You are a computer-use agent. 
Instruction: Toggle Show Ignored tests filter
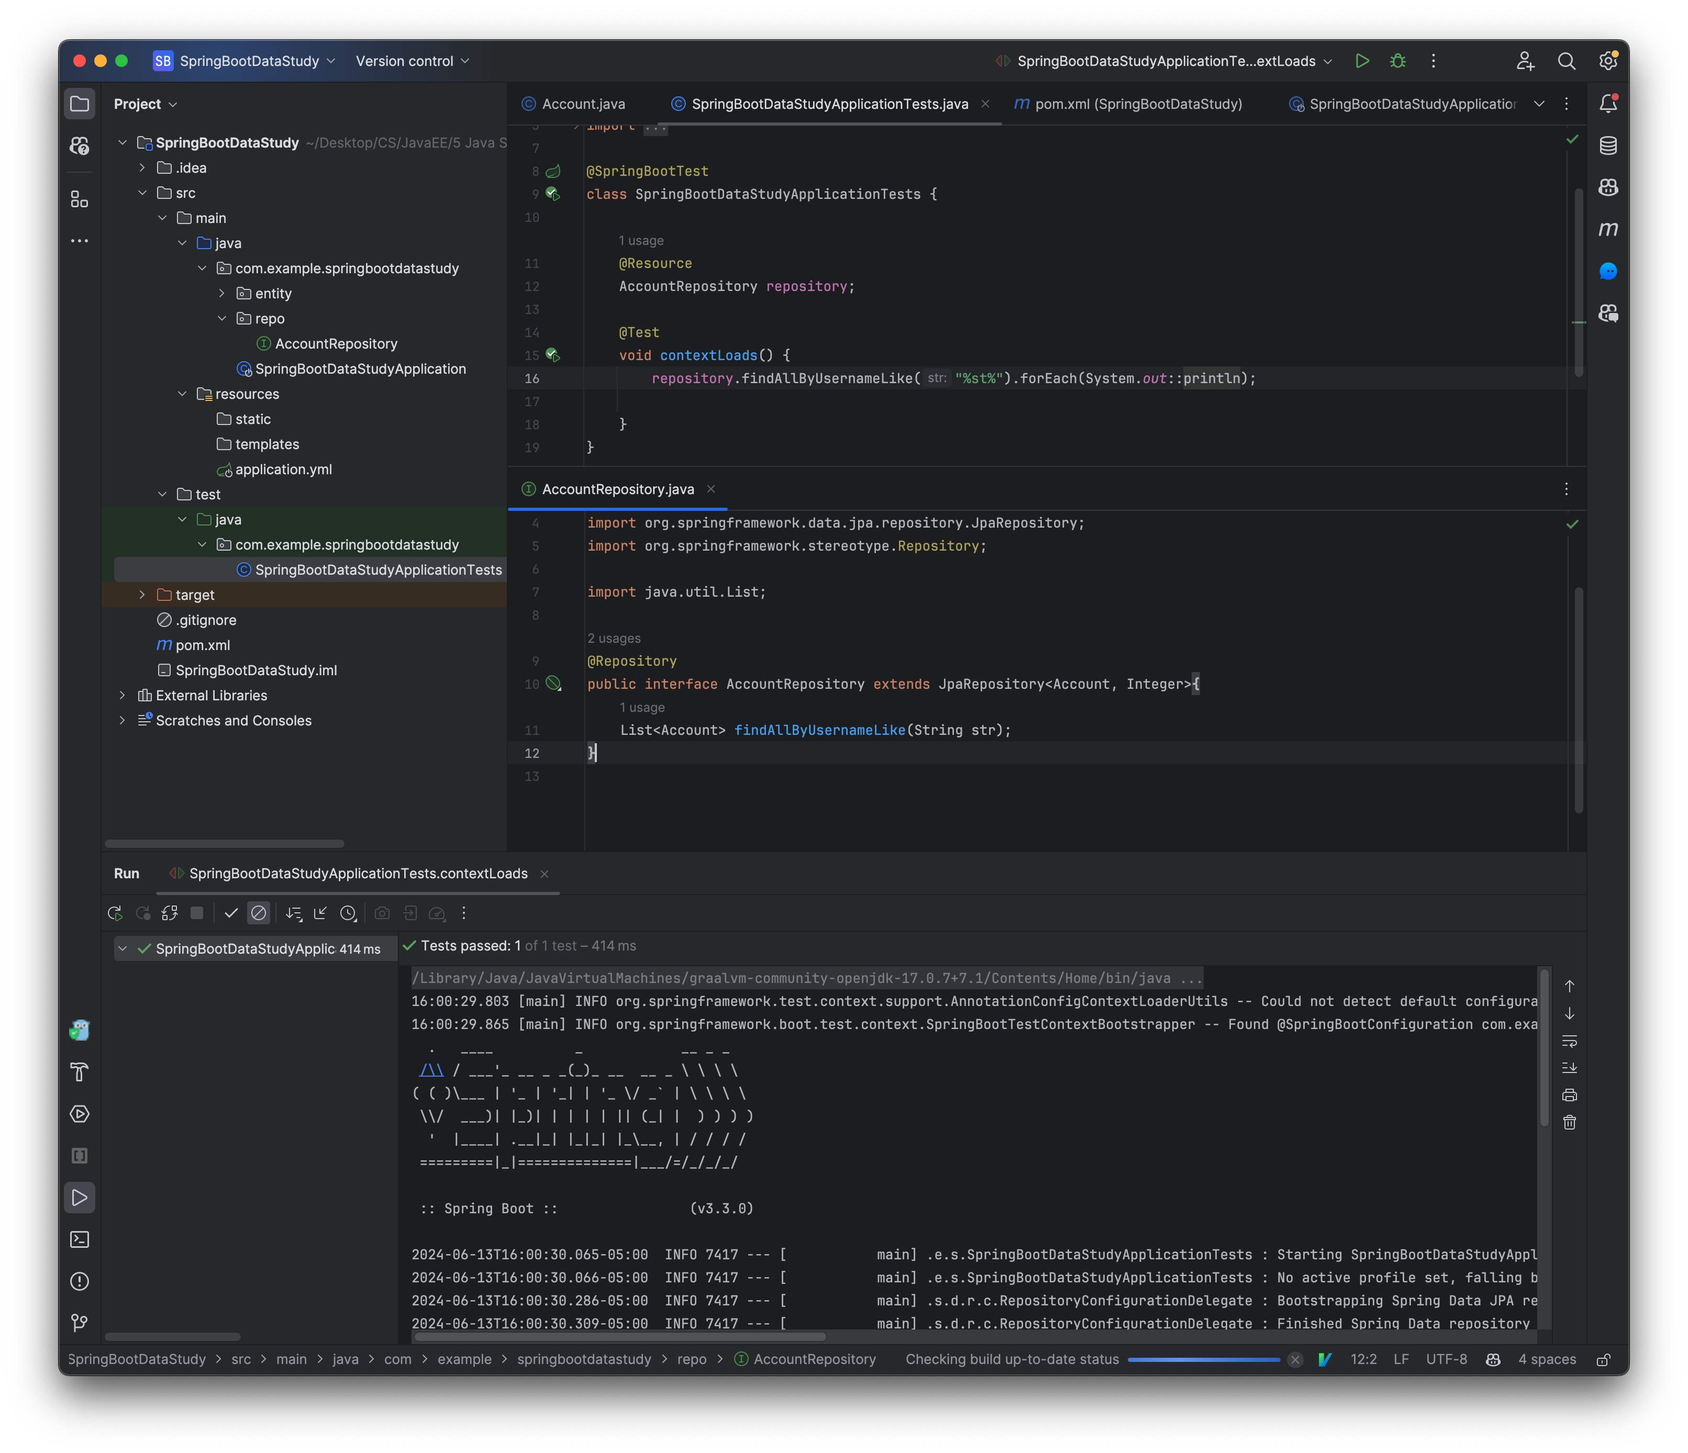coord(259,913)
